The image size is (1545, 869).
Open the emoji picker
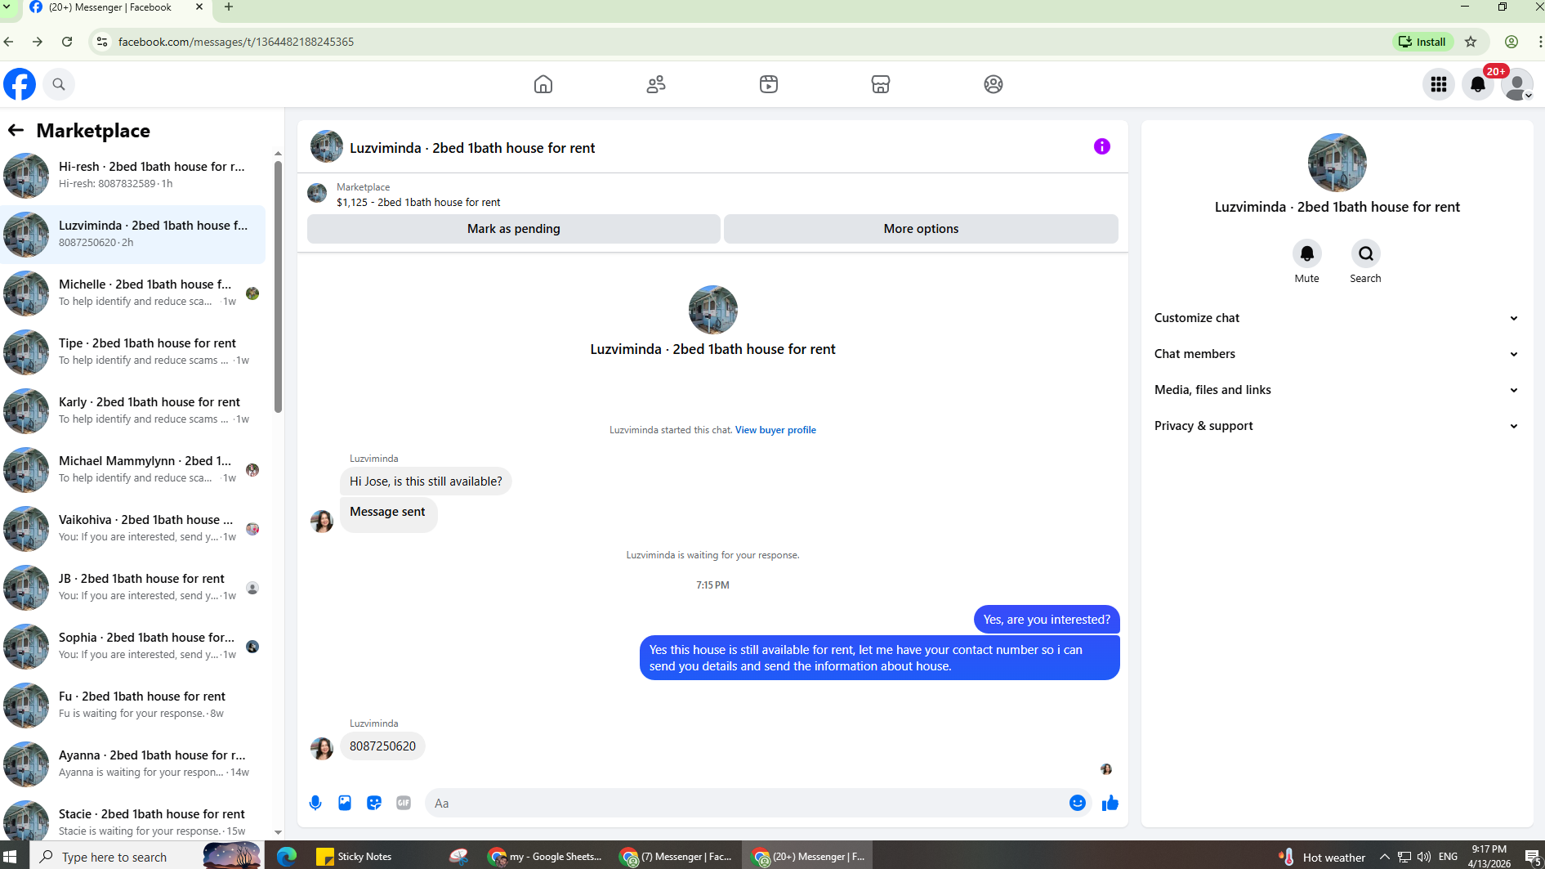(x=1078, y=803)
